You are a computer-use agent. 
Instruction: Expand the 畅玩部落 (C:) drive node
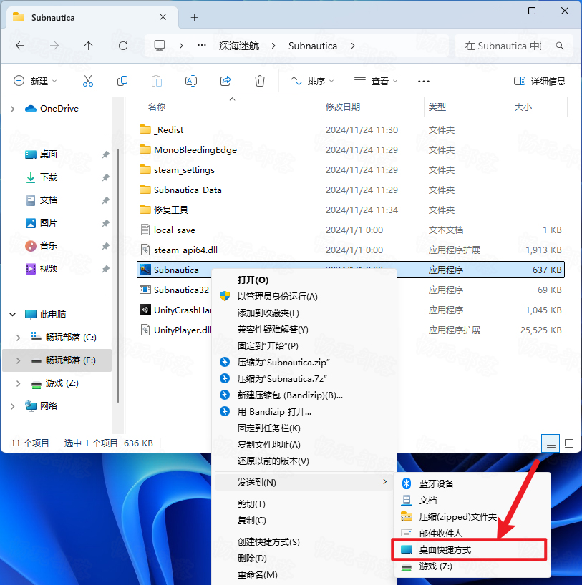19,338
